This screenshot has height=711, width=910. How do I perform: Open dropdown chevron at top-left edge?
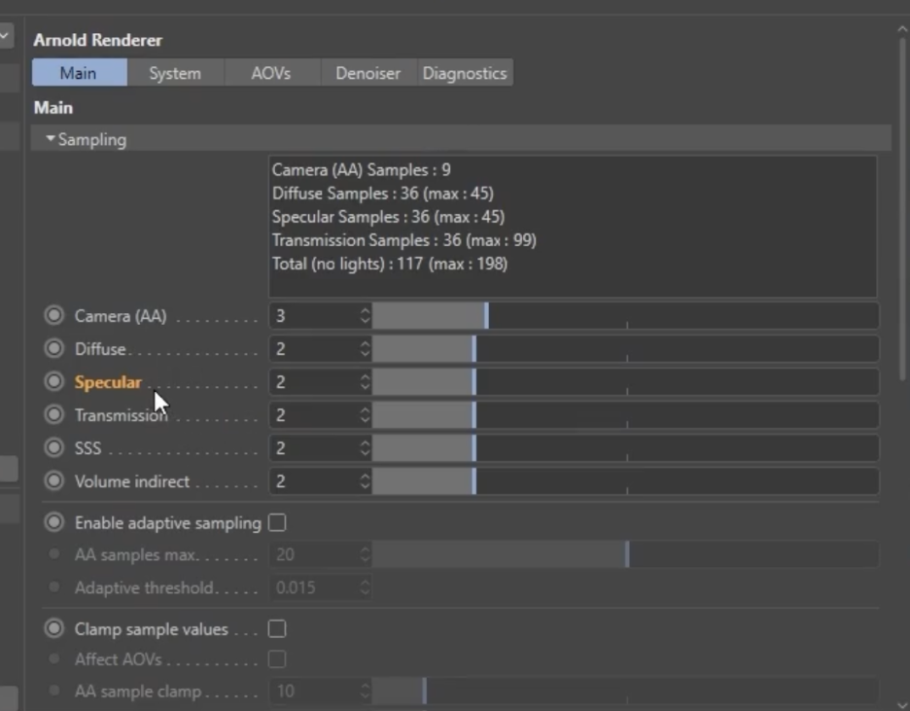pyautogui.click(x=5, y=35)
